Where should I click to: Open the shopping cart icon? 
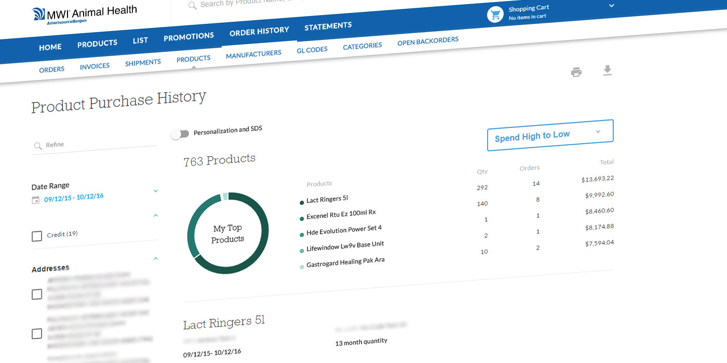click(495, 15)
